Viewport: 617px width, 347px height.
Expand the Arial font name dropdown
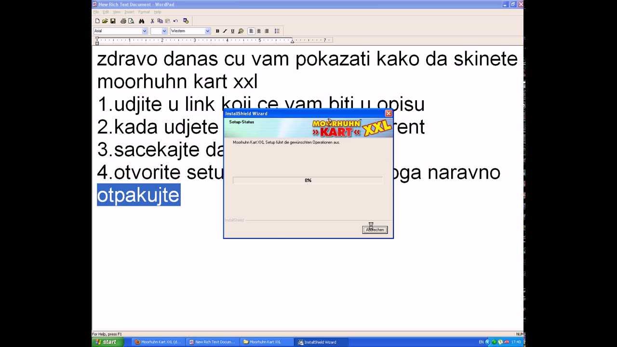pos(145,31)
